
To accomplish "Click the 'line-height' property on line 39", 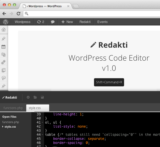I will [x=64, y=114].
